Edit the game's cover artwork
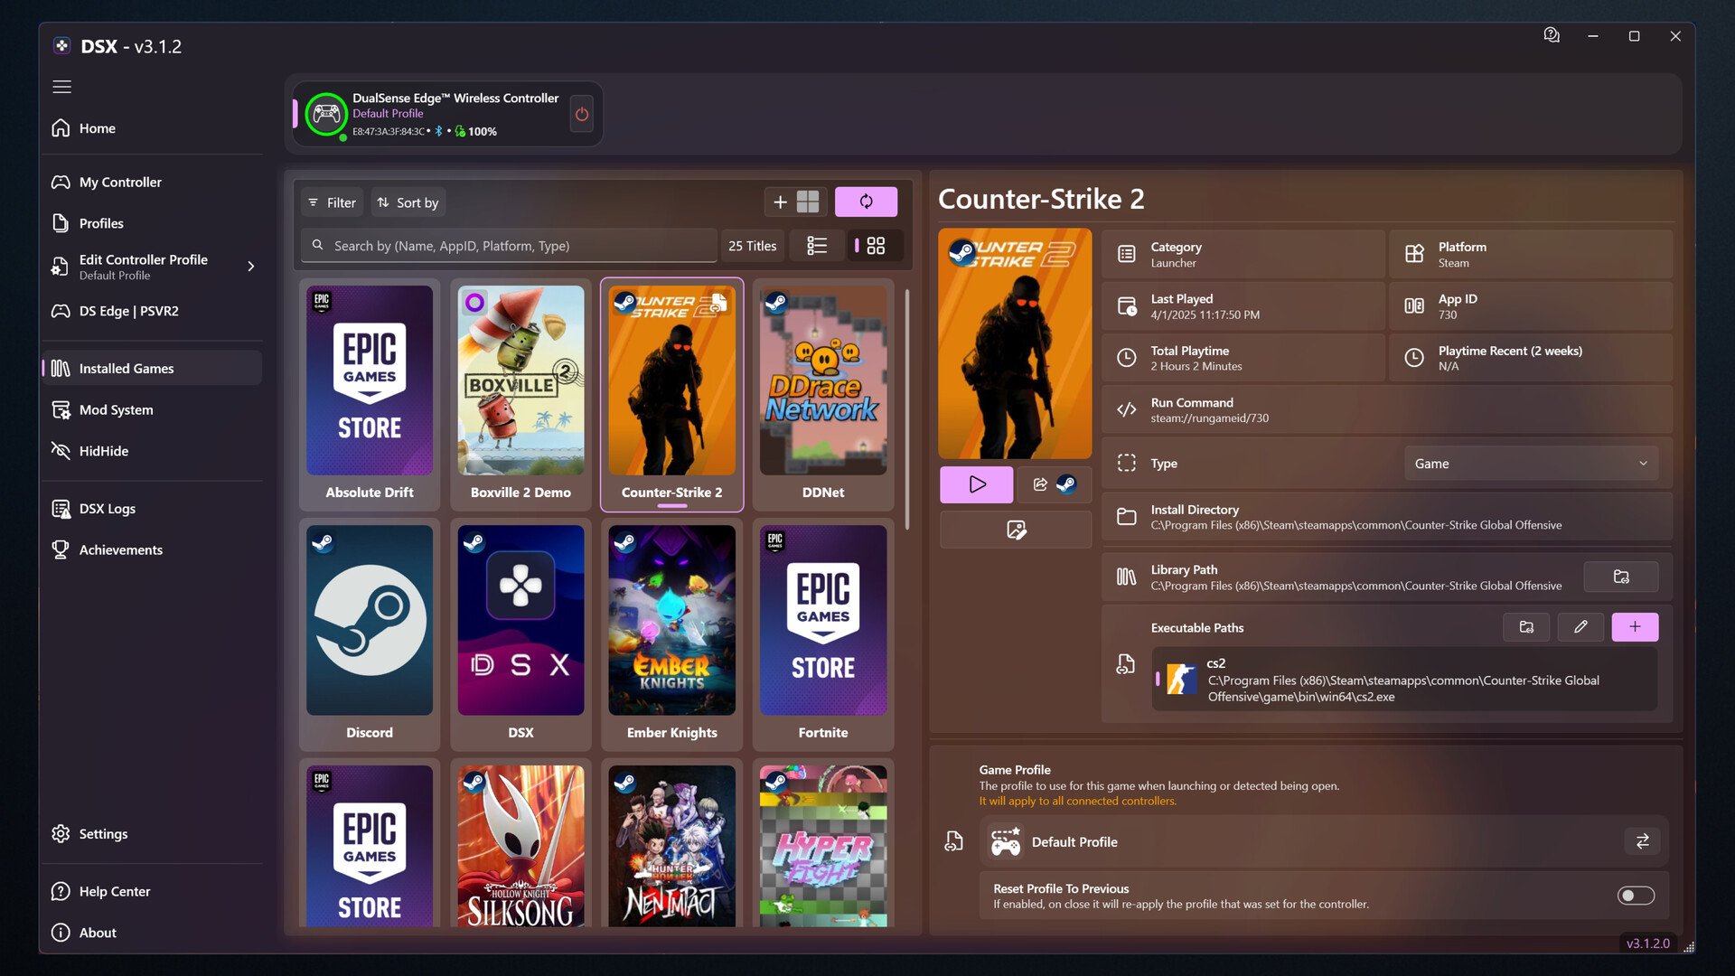This screenshot has width=1735, height=976. point(1015,530)
